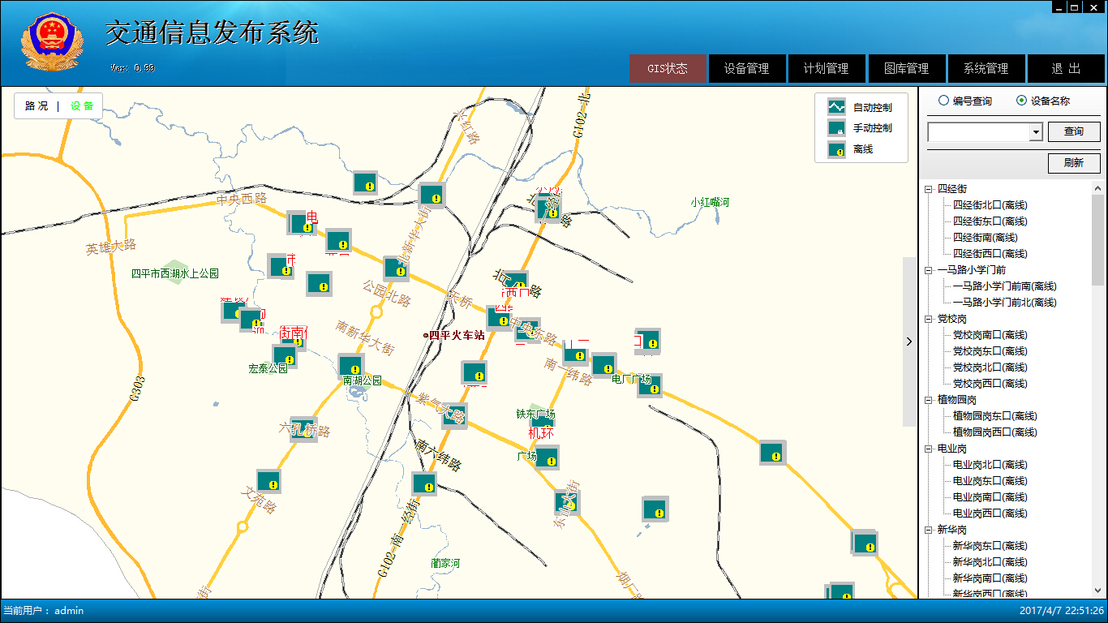Image resolution: width=1108 pixels, height=623 pixels.
Task: Open the 图库管理 section
Action: pos(907,68)
